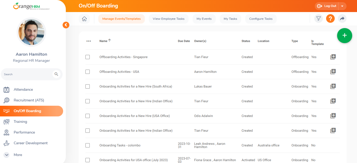Open the three-dots table options menu
This screenshot has width=357, height=163.
coord(89,41)
